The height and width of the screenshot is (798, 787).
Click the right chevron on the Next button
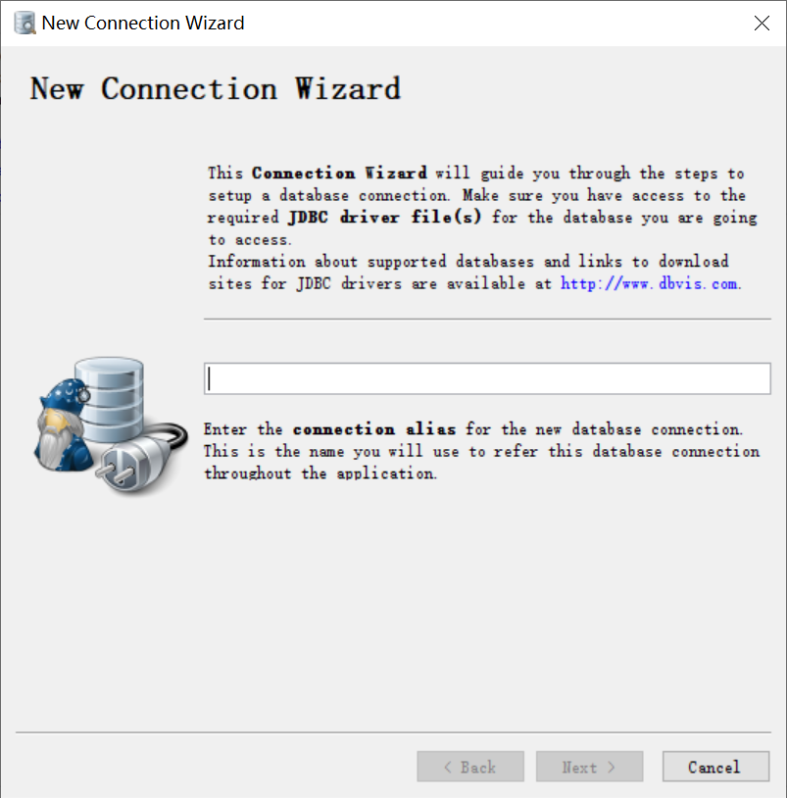pyautogui.click(x=611, y=767)
